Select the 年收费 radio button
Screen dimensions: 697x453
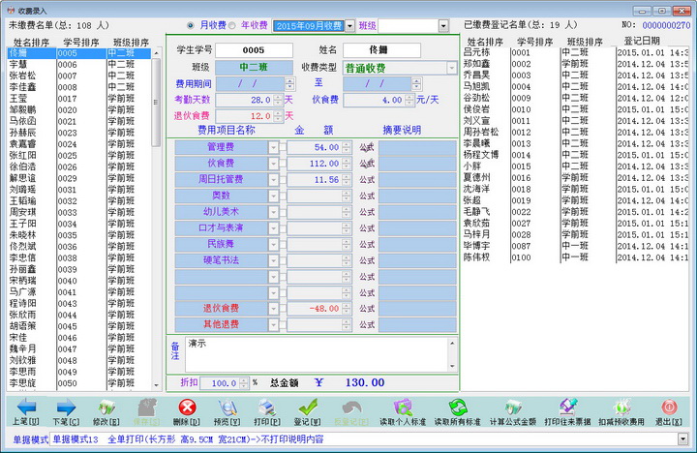pos(232,26)
